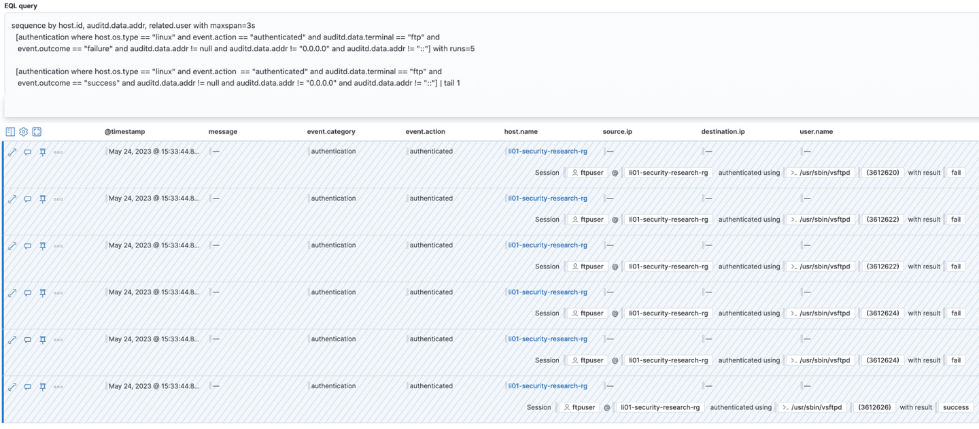Image resolution: width=979 pixels, height=429 pixels.
Task: Add a note to the first event
Action: click(x=28, y=152)
